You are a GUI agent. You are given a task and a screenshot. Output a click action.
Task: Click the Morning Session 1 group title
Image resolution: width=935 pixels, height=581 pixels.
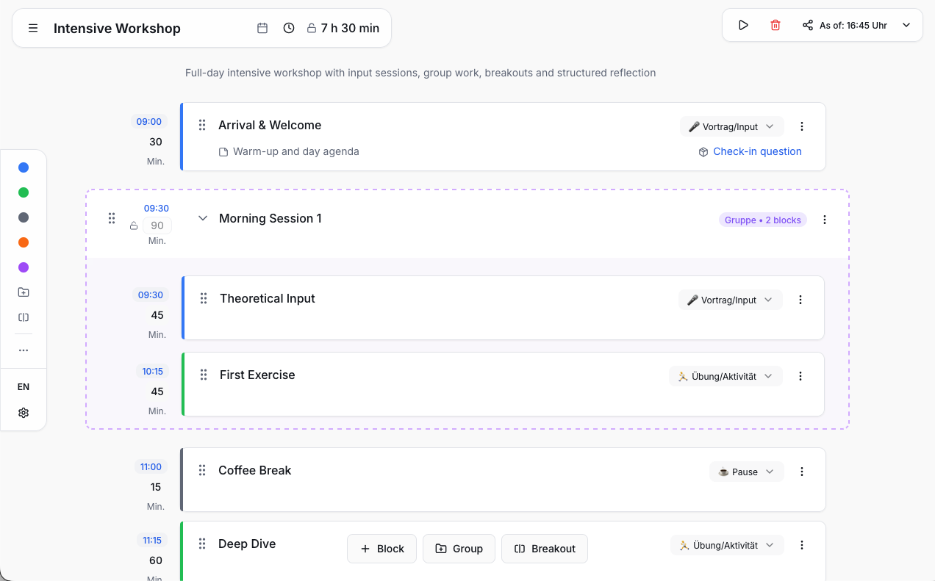(x=271, y=218)
